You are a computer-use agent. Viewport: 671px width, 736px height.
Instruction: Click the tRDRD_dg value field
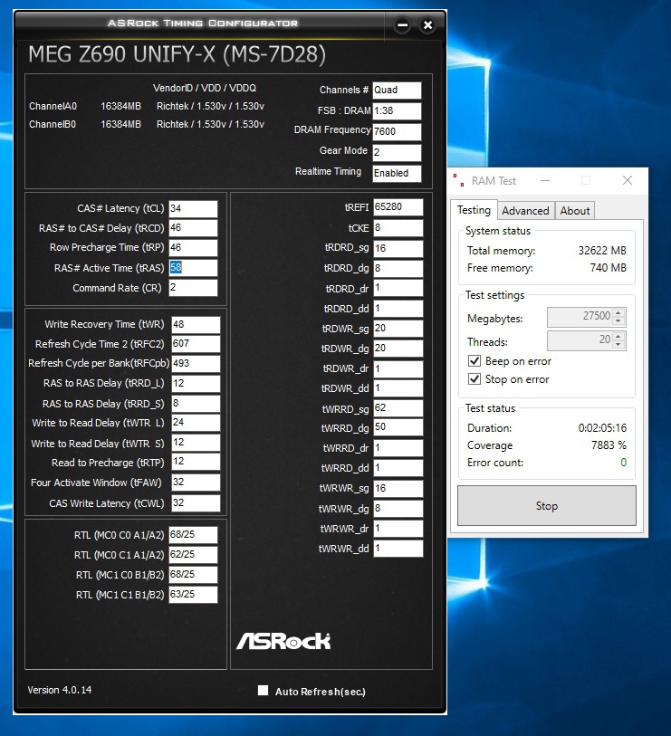(398, 268)
